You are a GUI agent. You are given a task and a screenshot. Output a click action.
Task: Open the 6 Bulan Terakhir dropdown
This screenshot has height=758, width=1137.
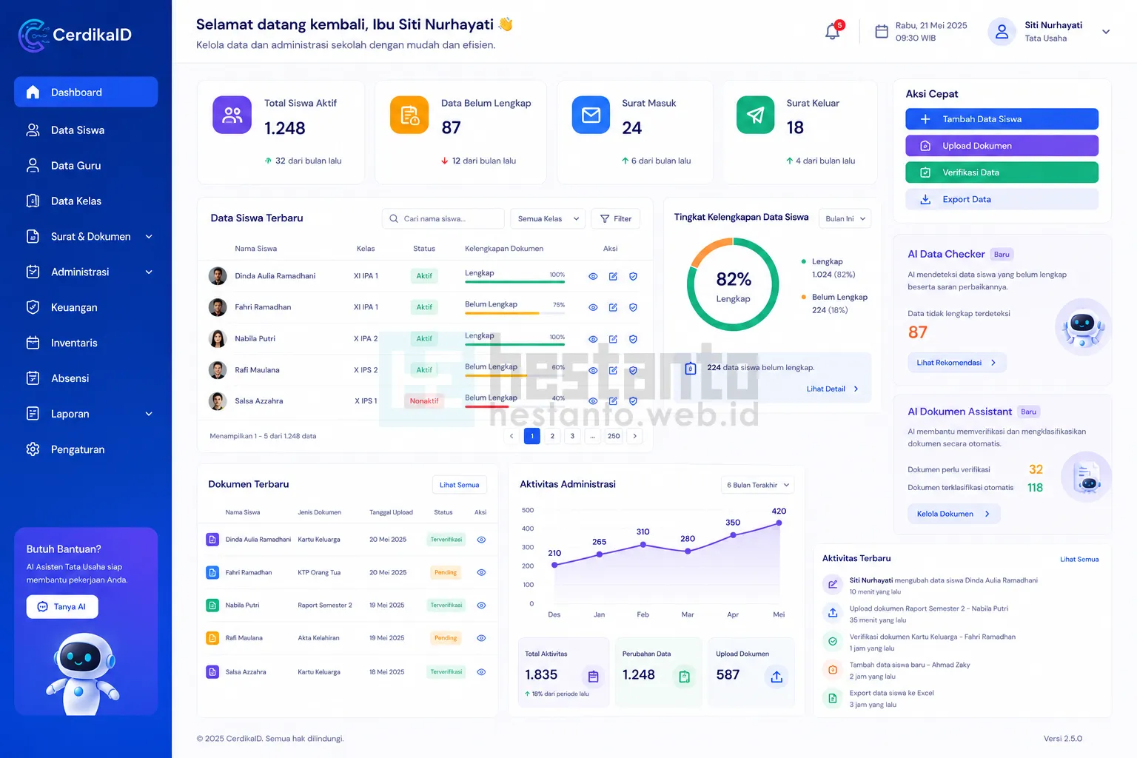pos(757,485)
